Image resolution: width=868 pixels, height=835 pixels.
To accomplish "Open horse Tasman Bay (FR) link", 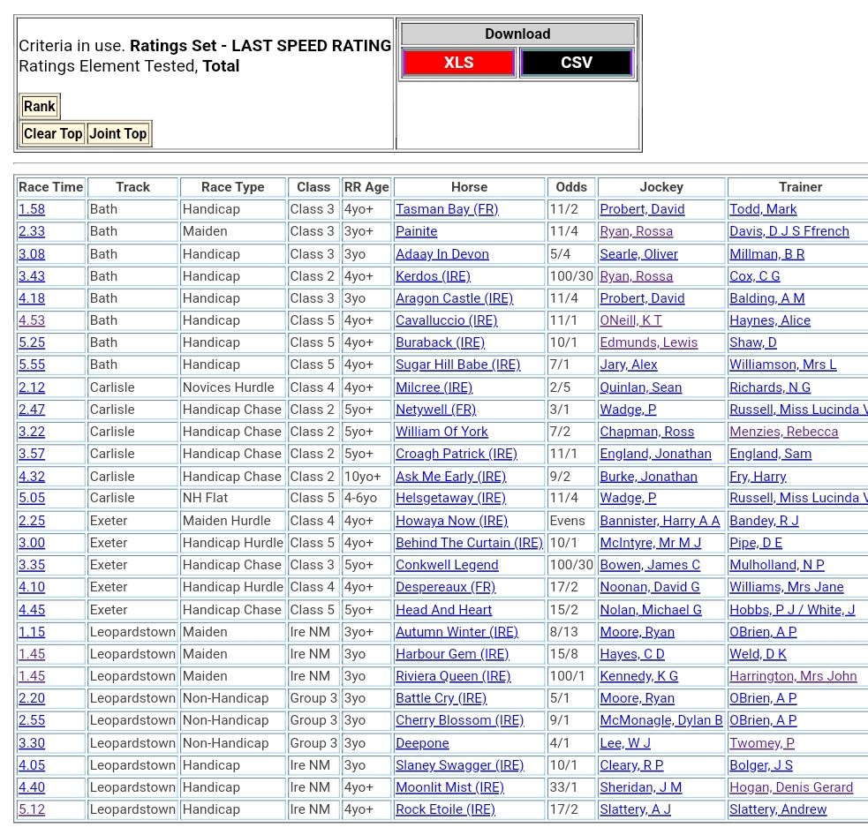I will [447, 209].
